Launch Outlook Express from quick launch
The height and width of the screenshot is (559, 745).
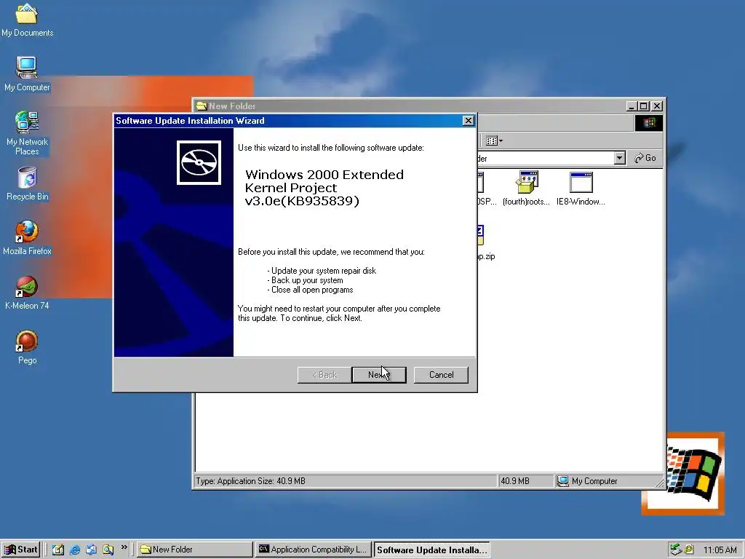(91, 550)
